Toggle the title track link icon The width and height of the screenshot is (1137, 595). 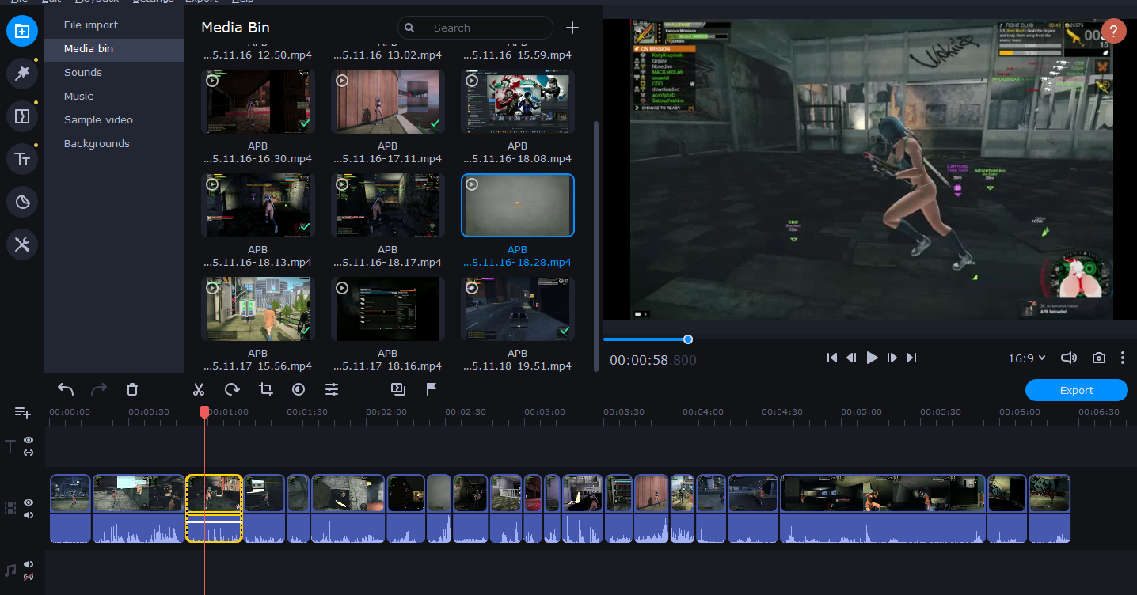click(x=29, y=453)
